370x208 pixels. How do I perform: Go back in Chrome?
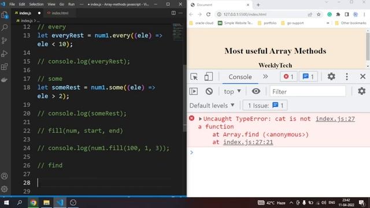click(x=191, y=14)
